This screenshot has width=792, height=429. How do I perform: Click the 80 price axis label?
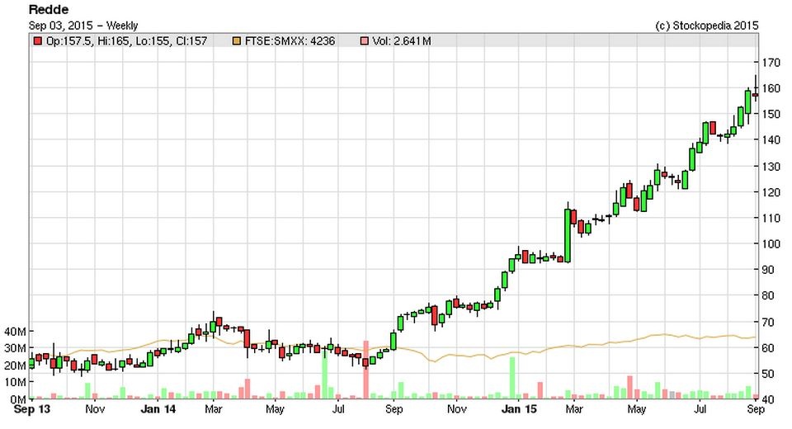pos(768,295)
